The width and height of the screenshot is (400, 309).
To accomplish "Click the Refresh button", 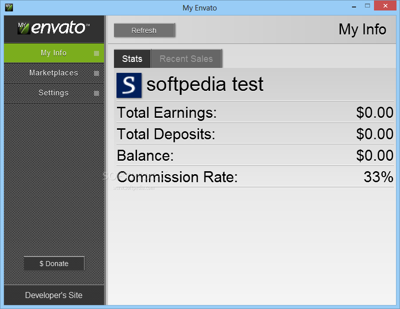I will [144, 30].
